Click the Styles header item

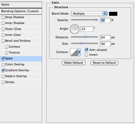point(21,5)
